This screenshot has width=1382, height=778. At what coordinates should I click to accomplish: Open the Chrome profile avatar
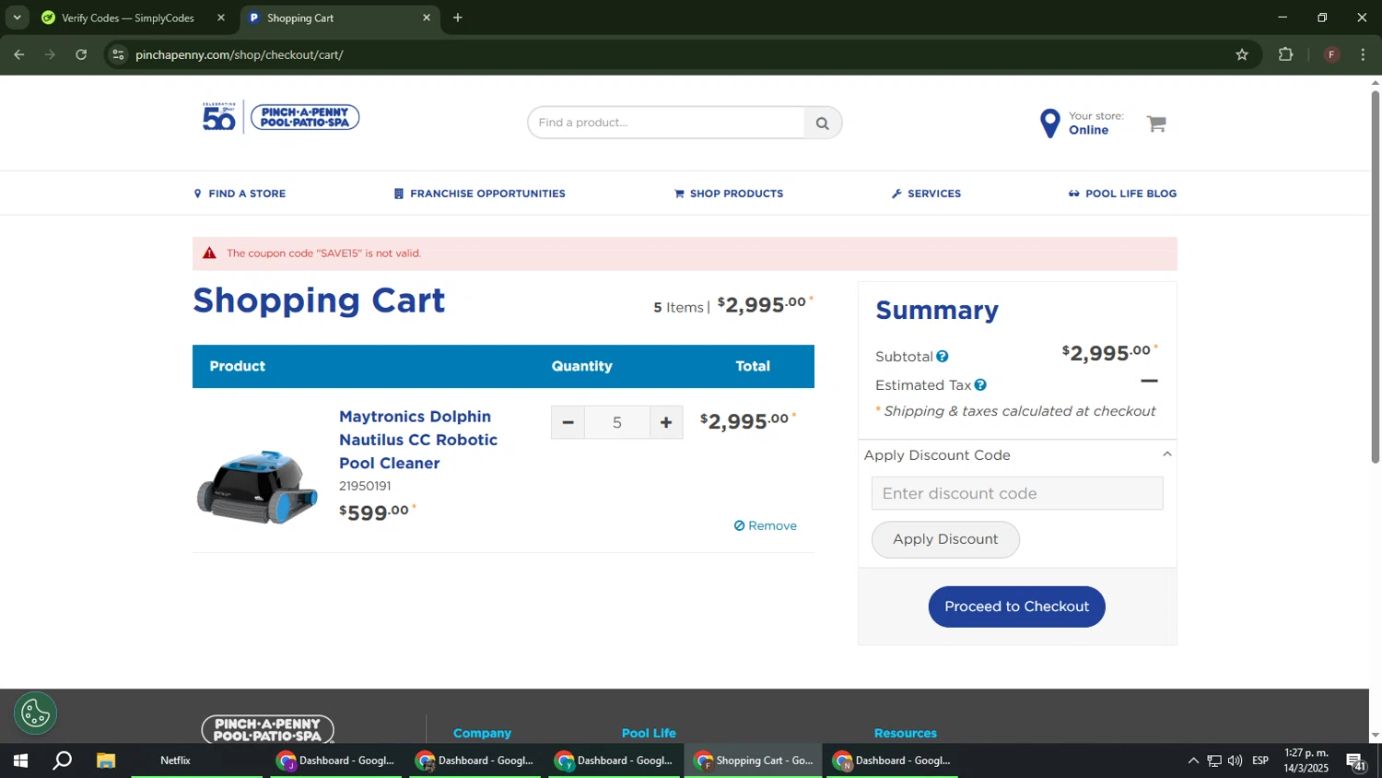pyautogui.click(x=1331, y=55)
